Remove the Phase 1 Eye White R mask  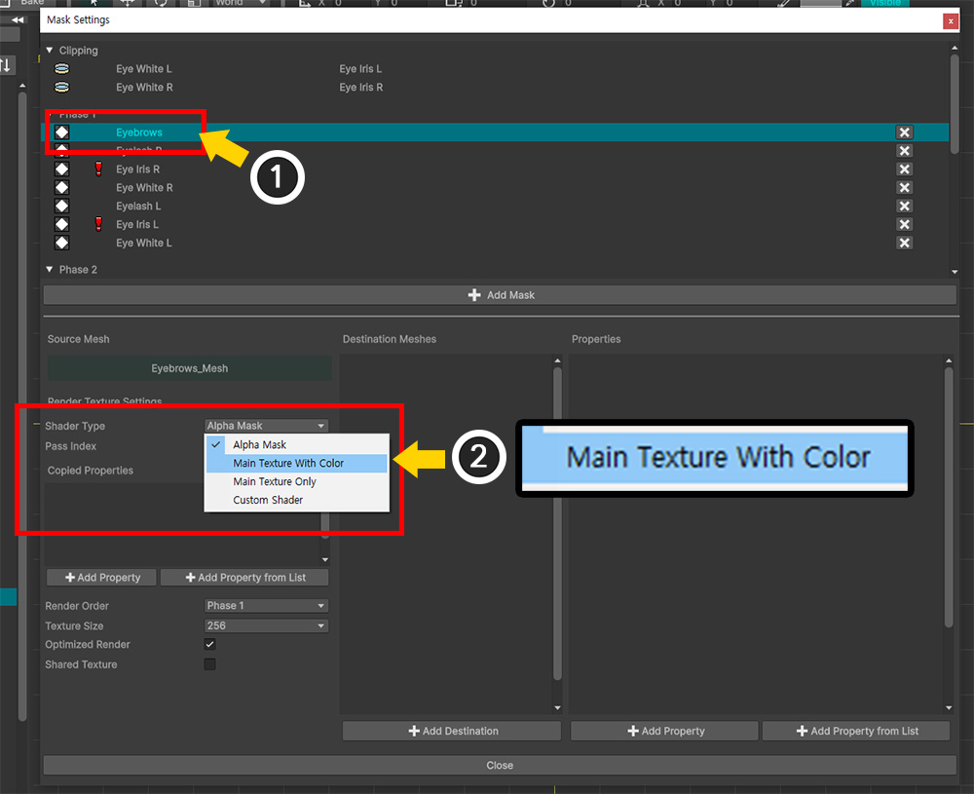coord(905,188)
